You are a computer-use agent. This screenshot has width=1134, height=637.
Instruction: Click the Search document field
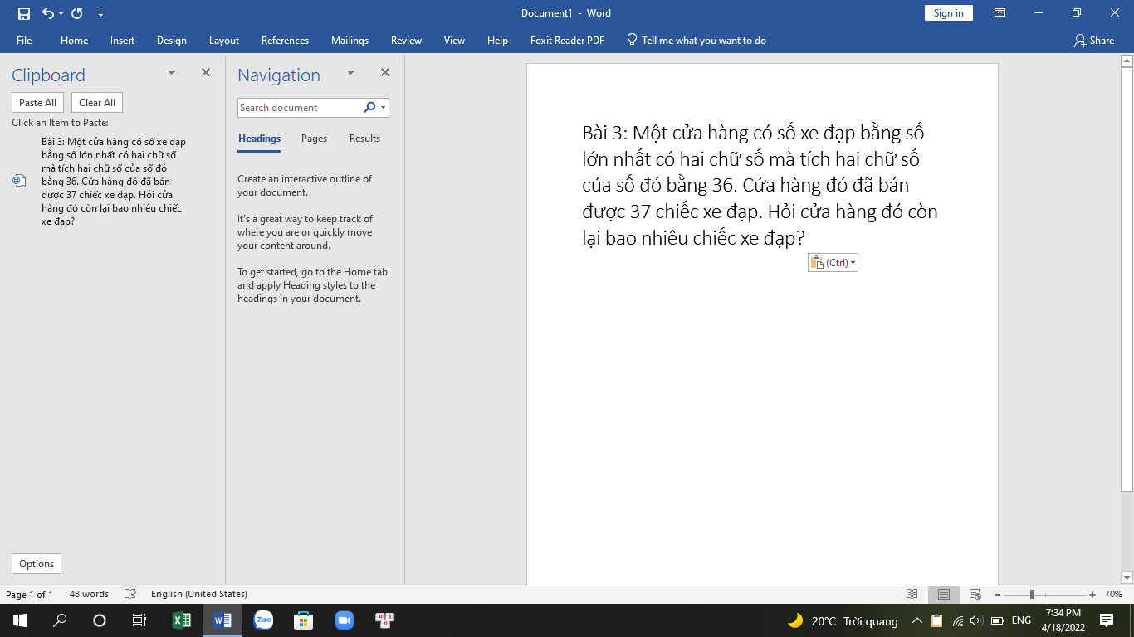pos(299,108)
